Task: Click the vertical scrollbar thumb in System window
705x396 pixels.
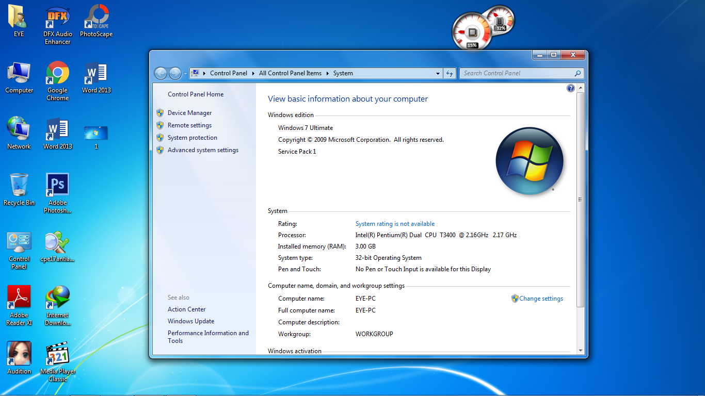Action: coord(581,200)
